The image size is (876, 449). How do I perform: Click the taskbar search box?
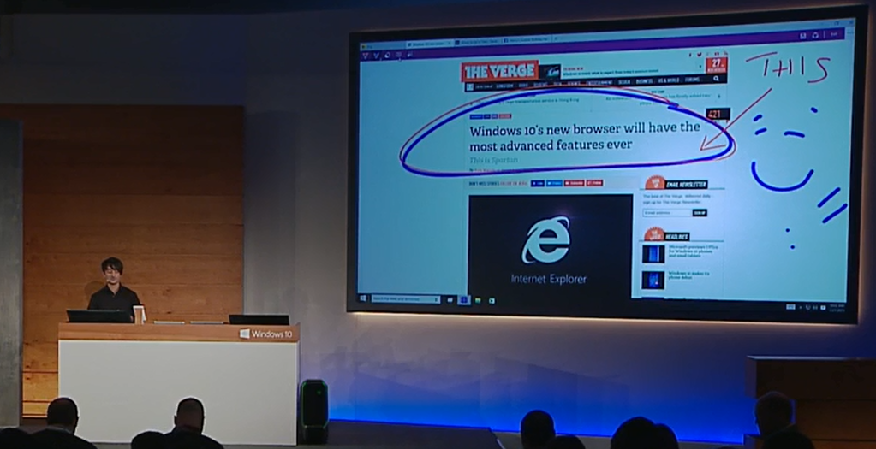[406, 299]
